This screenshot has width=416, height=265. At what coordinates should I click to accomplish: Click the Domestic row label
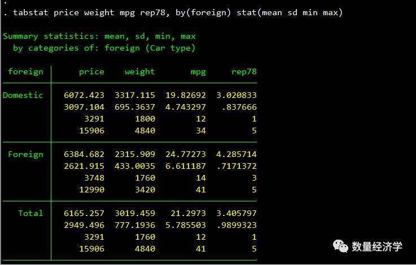[x=23, y=95]
